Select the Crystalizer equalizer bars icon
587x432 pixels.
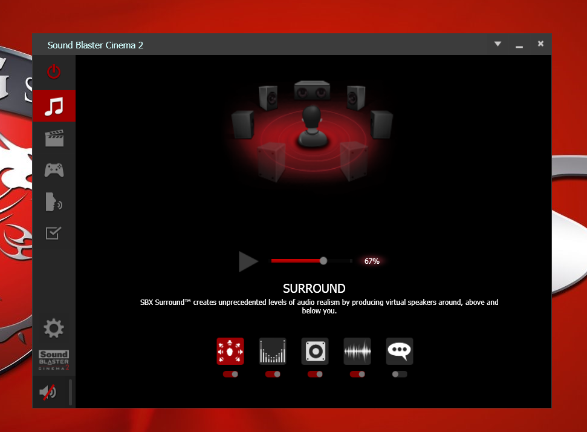[273, 351]
